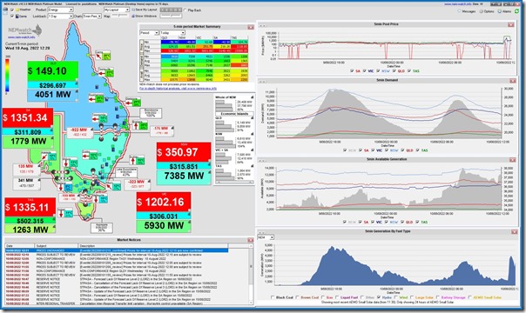The width and height of the screenshot is (526, 313).
Task: Enable Brown Coal fuel type
Action: pos(298,297)
